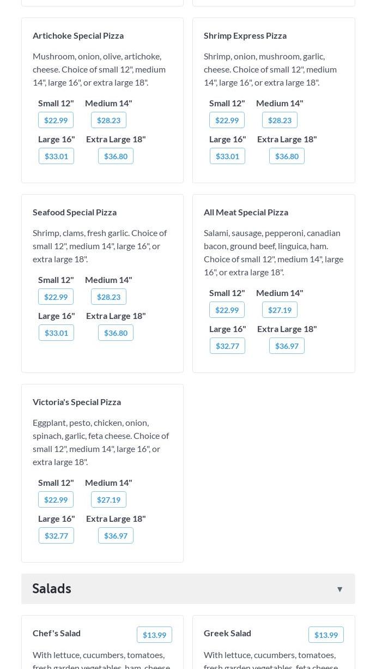Open the Victoria's Special Pizza item title
This screenshot has height=669, width=376.
[x=77, y=402]
